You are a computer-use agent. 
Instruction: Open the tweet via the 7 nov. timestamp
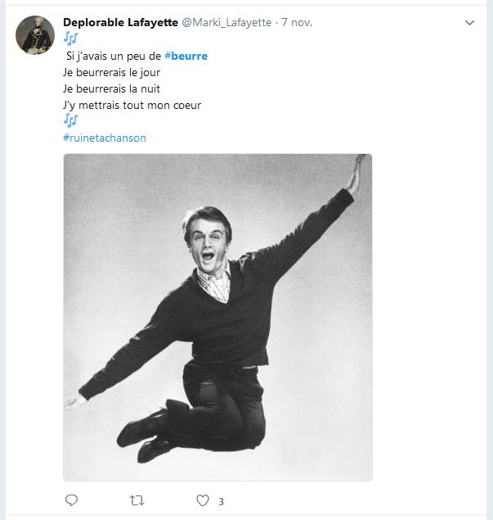(297, 22)
